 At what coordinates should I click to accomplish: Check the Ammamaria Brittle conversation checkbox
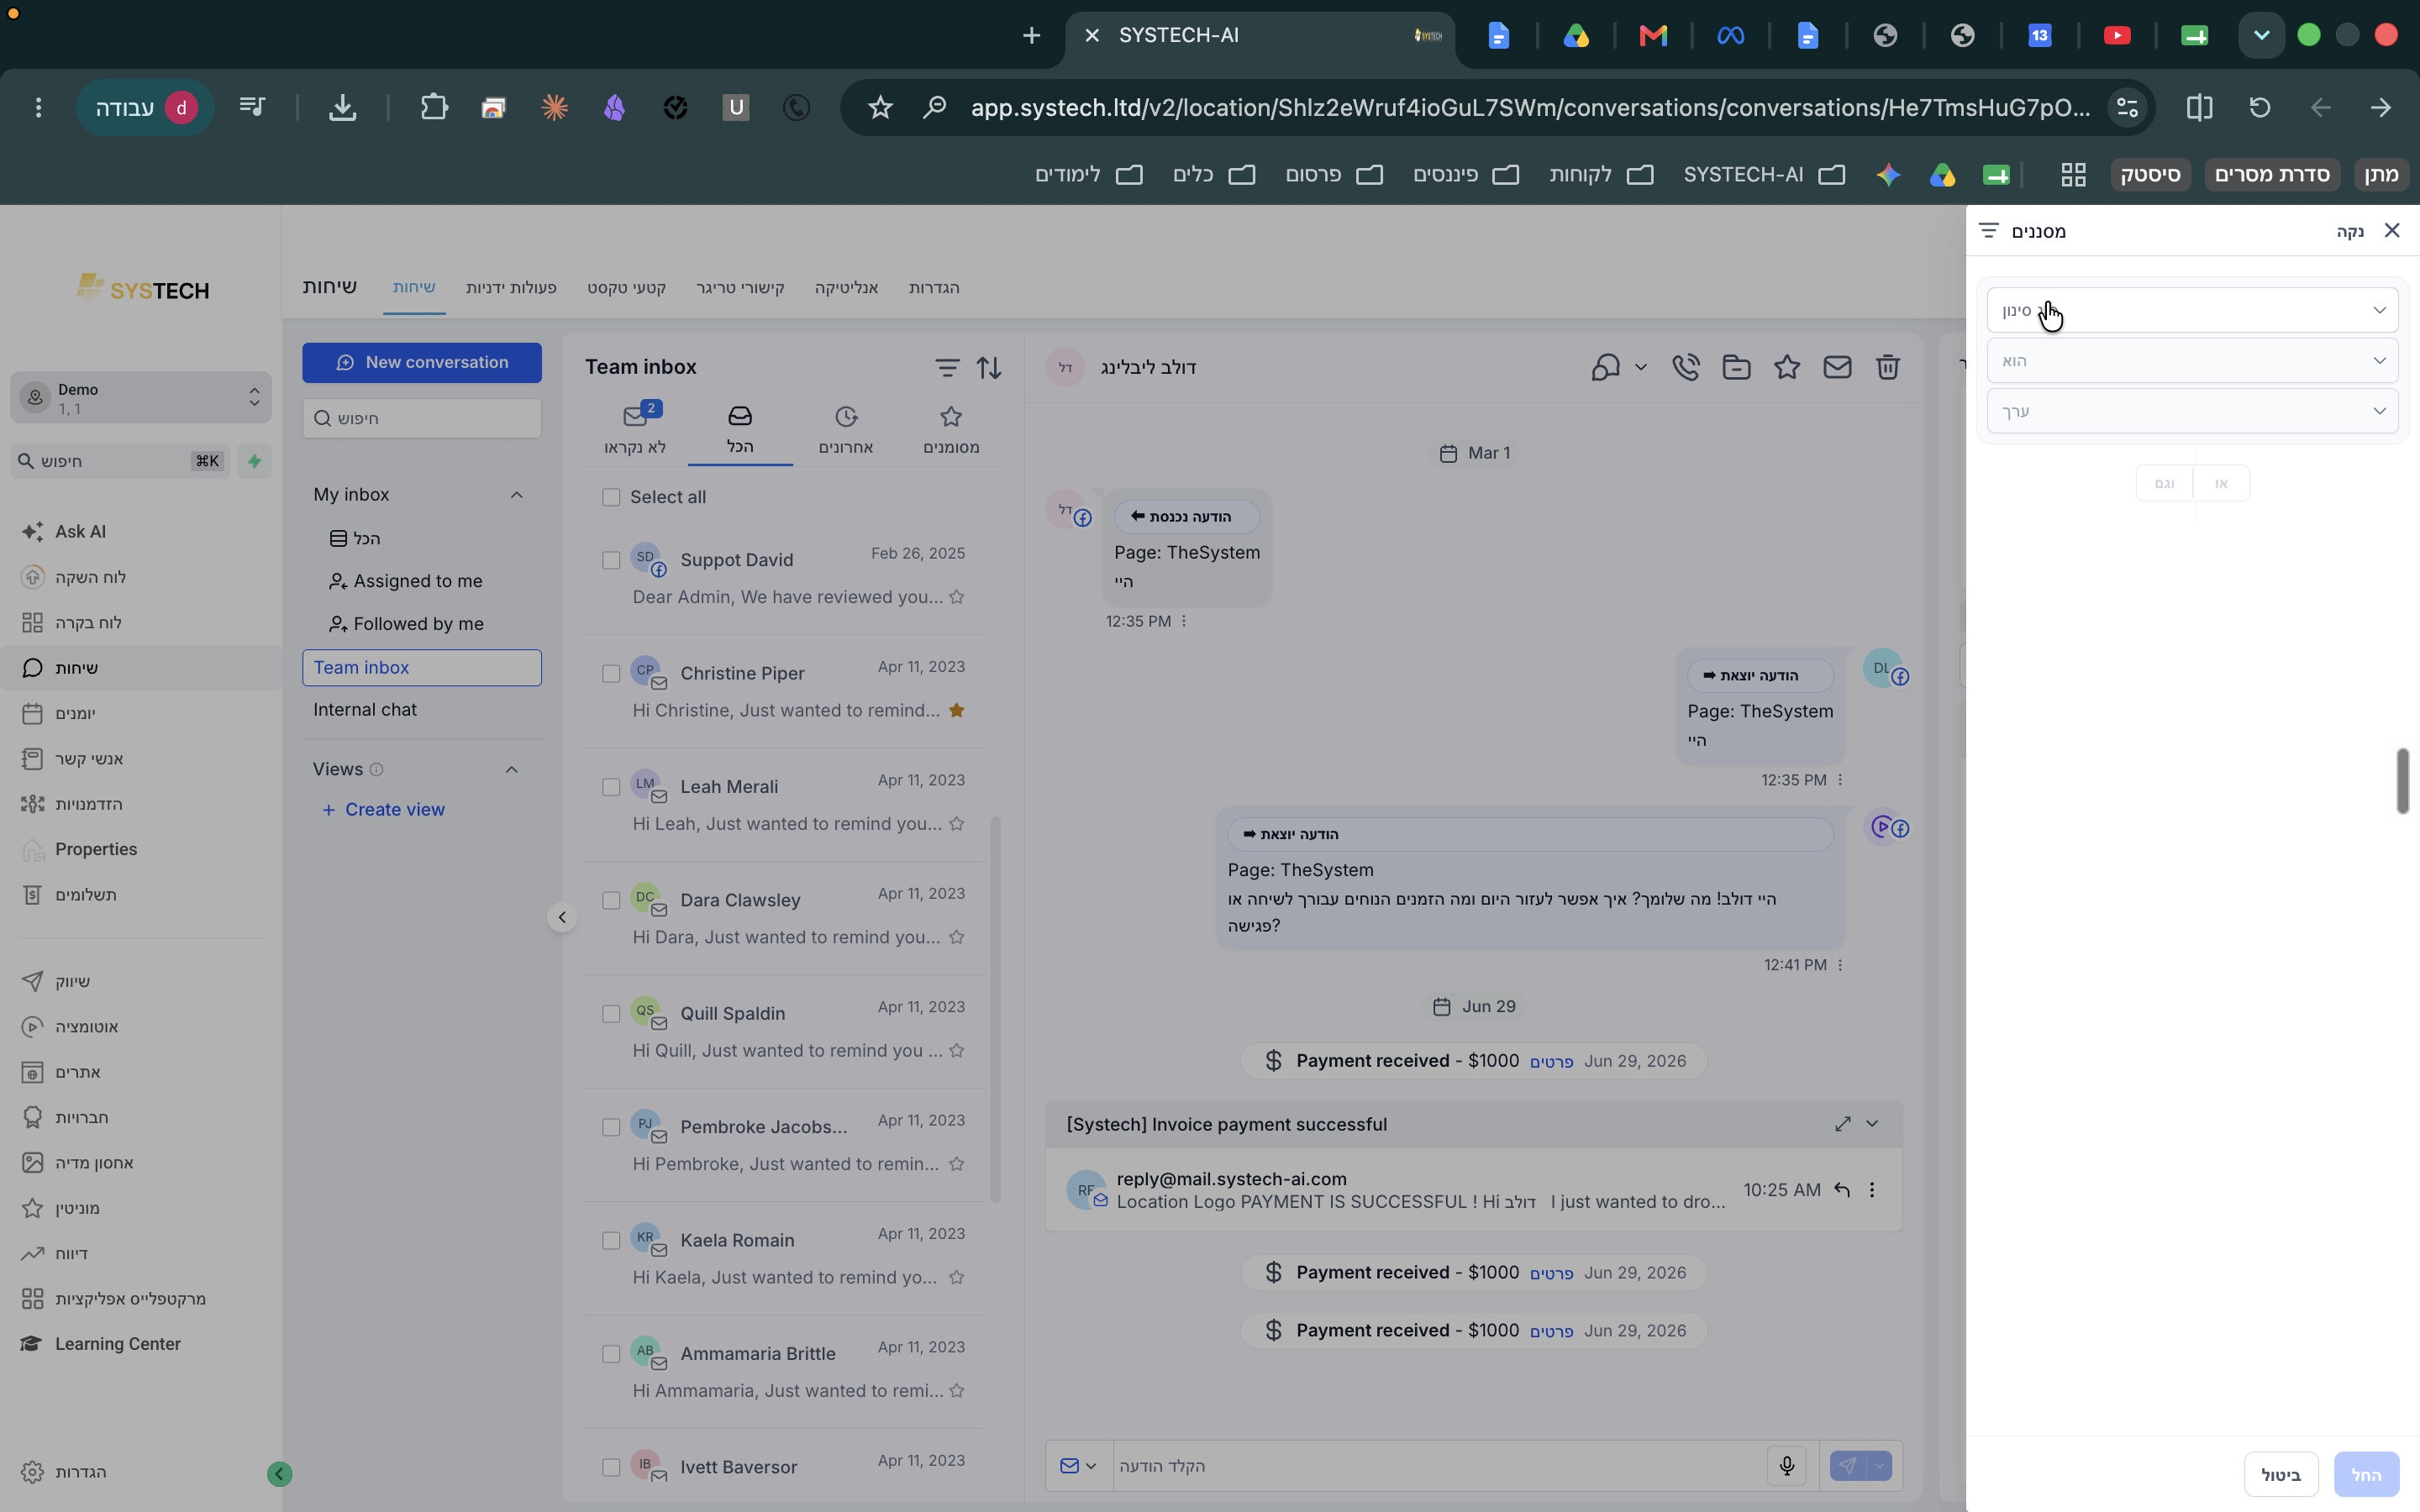coord(611,1354)
